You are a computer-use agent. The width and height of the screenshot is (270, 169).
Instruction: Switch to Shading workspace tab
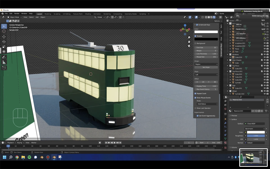88,14
